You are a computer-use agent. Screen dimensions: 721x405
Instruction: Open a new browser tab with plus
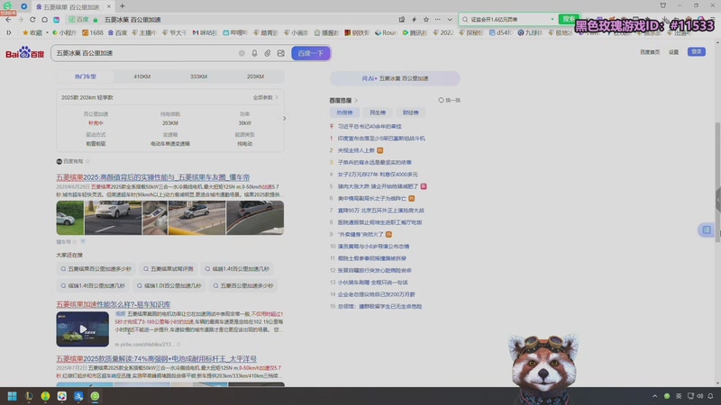pyautogui.click(x=123, y=6)
